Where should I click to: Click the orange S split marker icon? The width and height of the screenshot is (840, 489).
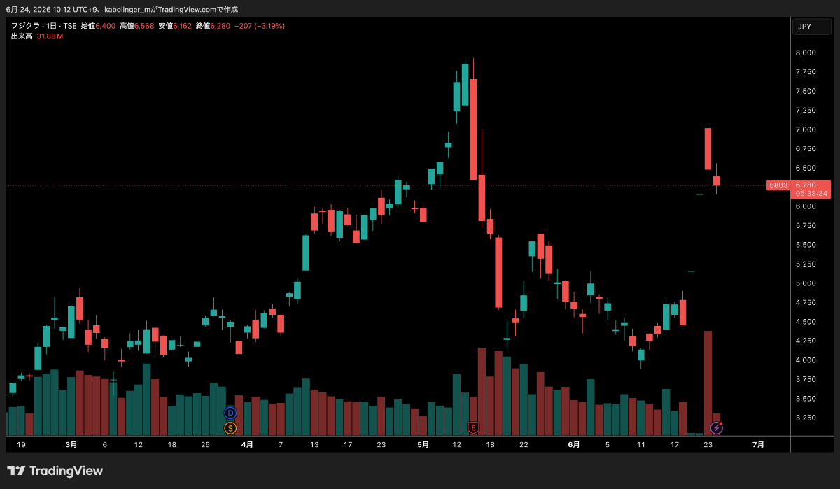[x=230, y=427]
